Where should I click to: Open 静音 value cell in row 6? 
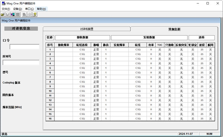click(106, 73)
